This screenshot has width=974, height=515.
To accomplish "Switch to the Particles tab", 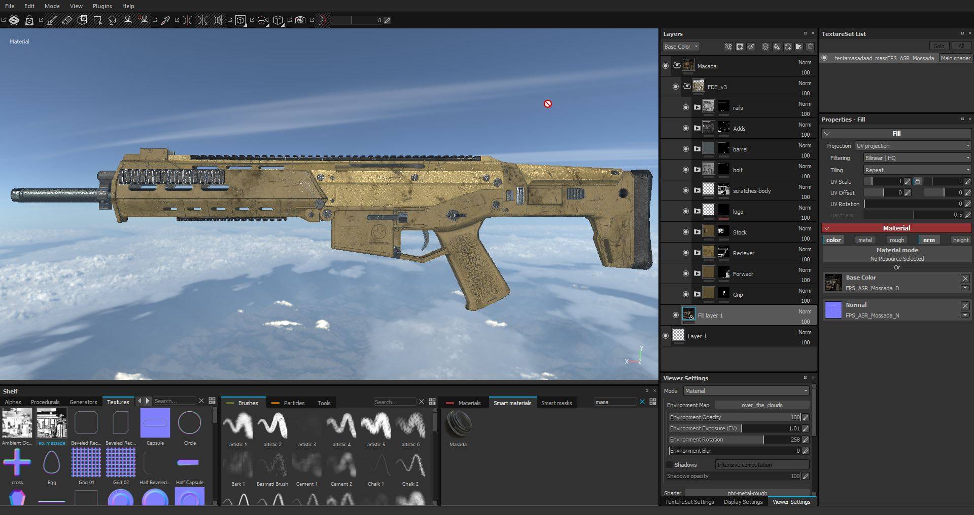I will pyautogui.click(x=288, y=403).
